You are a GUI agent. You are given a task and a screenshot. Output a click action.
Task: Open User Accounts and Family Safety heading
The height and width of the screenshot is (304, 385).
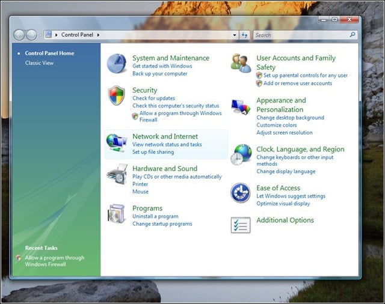tap(296, 62)
